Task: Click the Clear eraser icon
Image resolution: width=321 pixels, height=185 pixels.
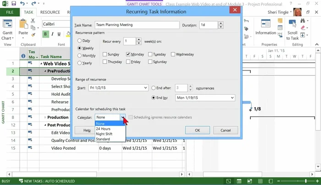Action: [303, 27]
